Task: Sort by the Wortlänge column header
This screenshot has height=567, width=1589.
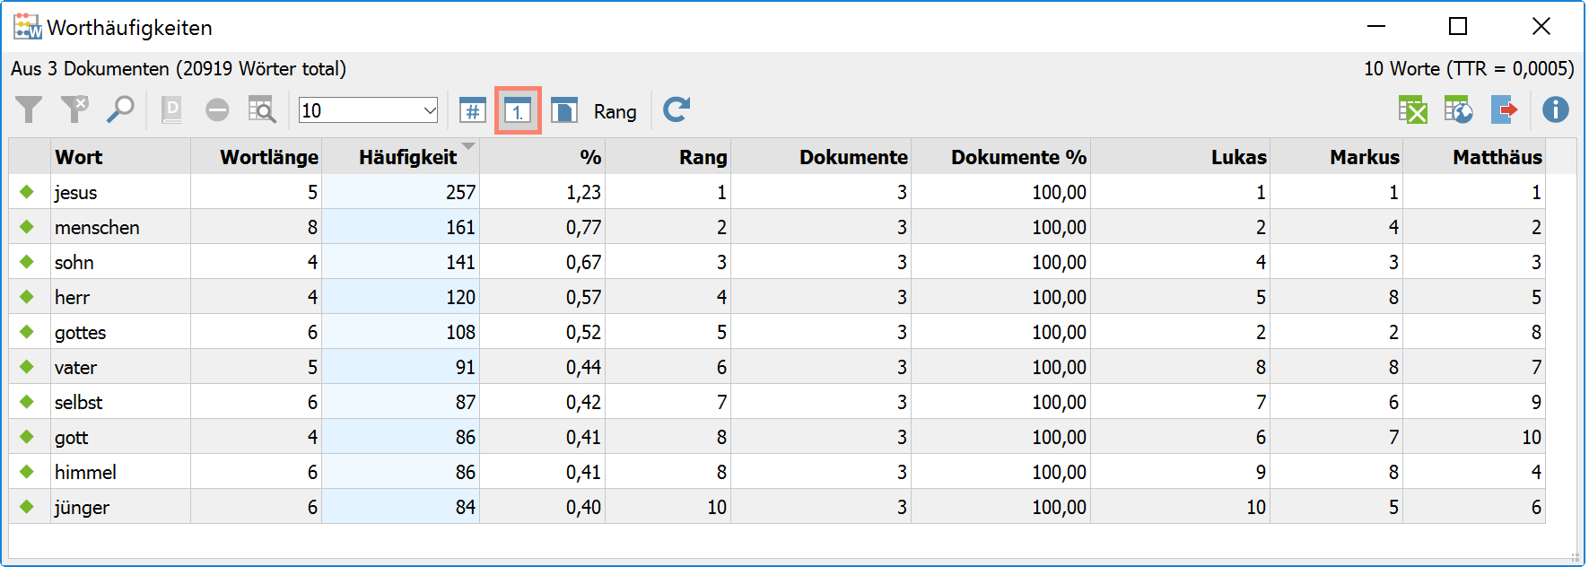Action: [x=268, y=157]
